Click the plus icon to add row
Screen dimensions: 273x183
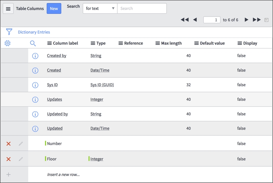(8, 174)
